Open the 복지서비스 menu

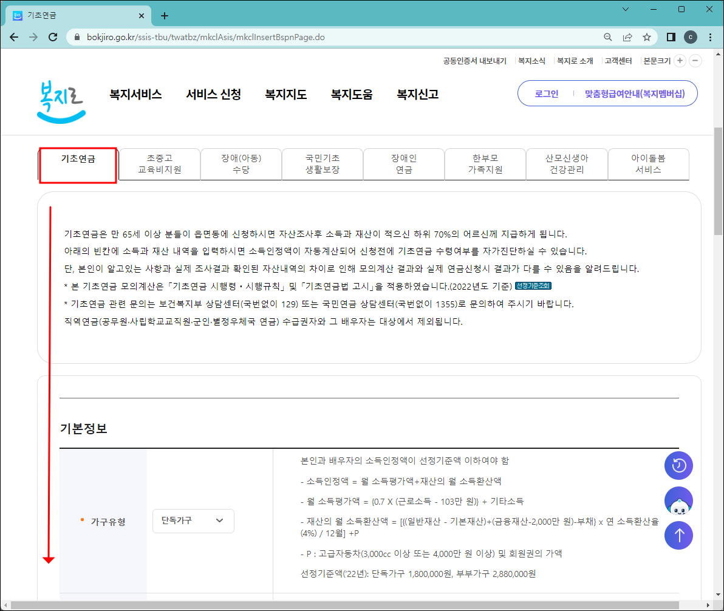click(135, 94)
